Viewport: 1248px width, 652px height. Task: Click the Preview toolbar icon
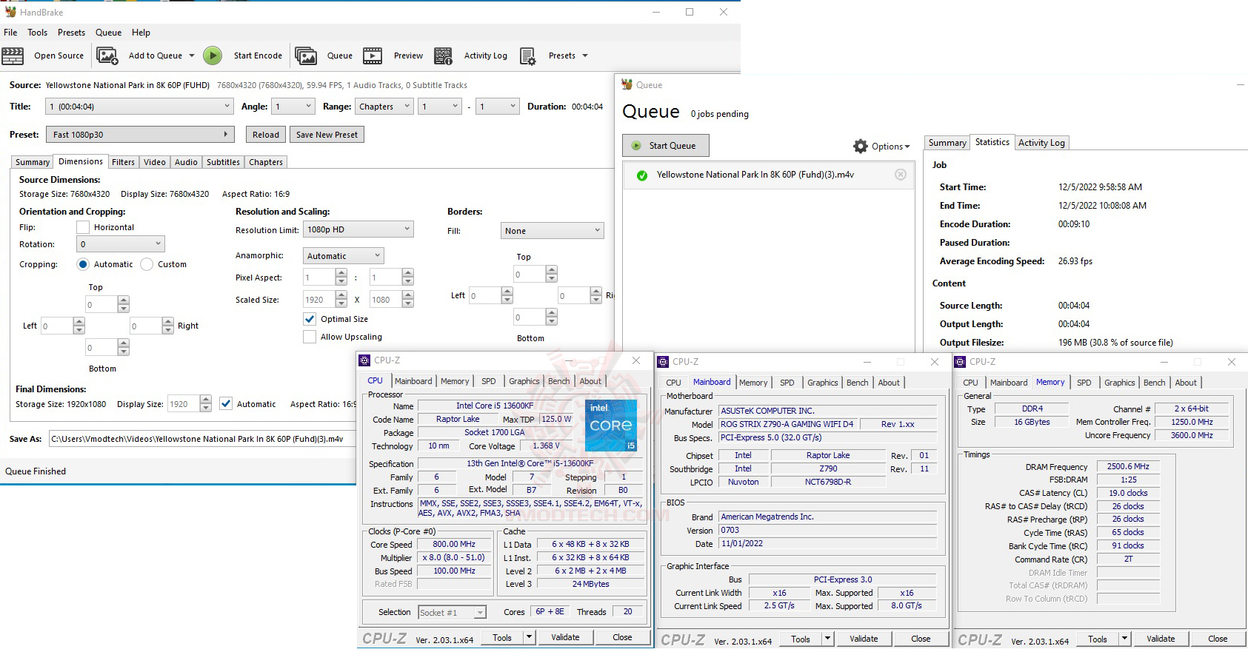click(373, 56)
